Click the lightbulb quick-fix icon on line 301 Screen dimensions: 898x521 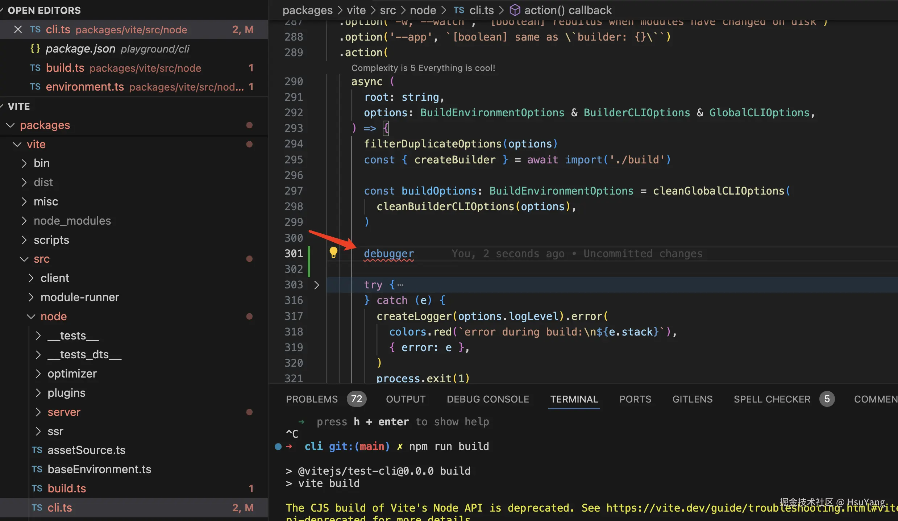(x=333, y=252)
